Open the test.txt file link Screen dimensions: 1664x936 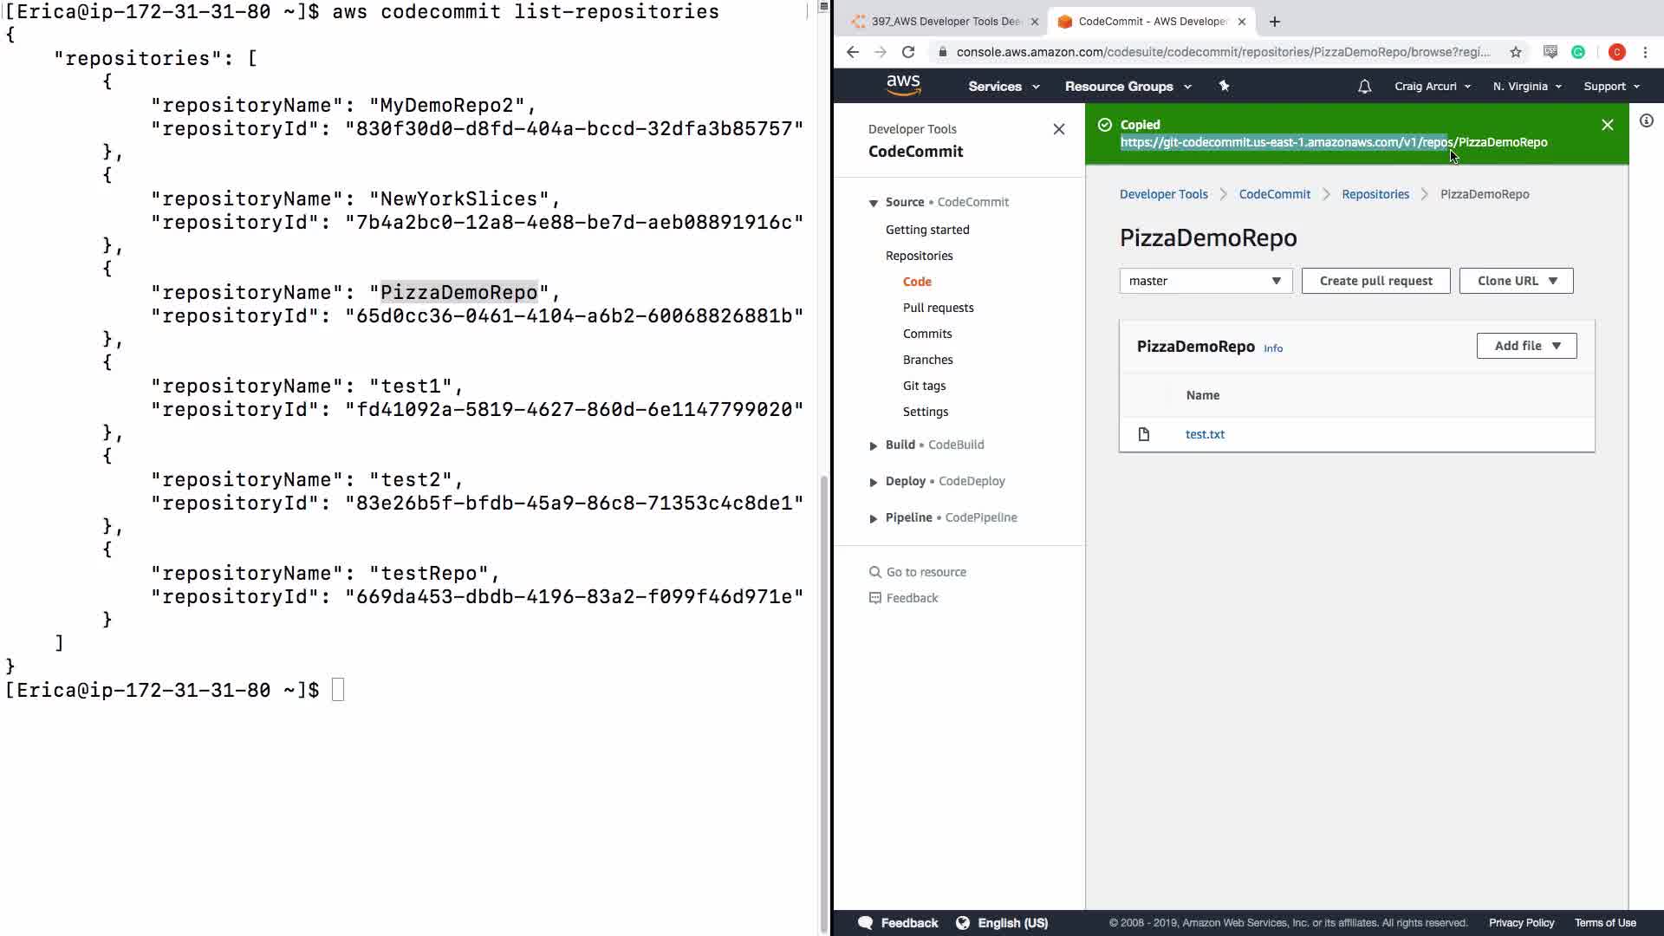1205,434
